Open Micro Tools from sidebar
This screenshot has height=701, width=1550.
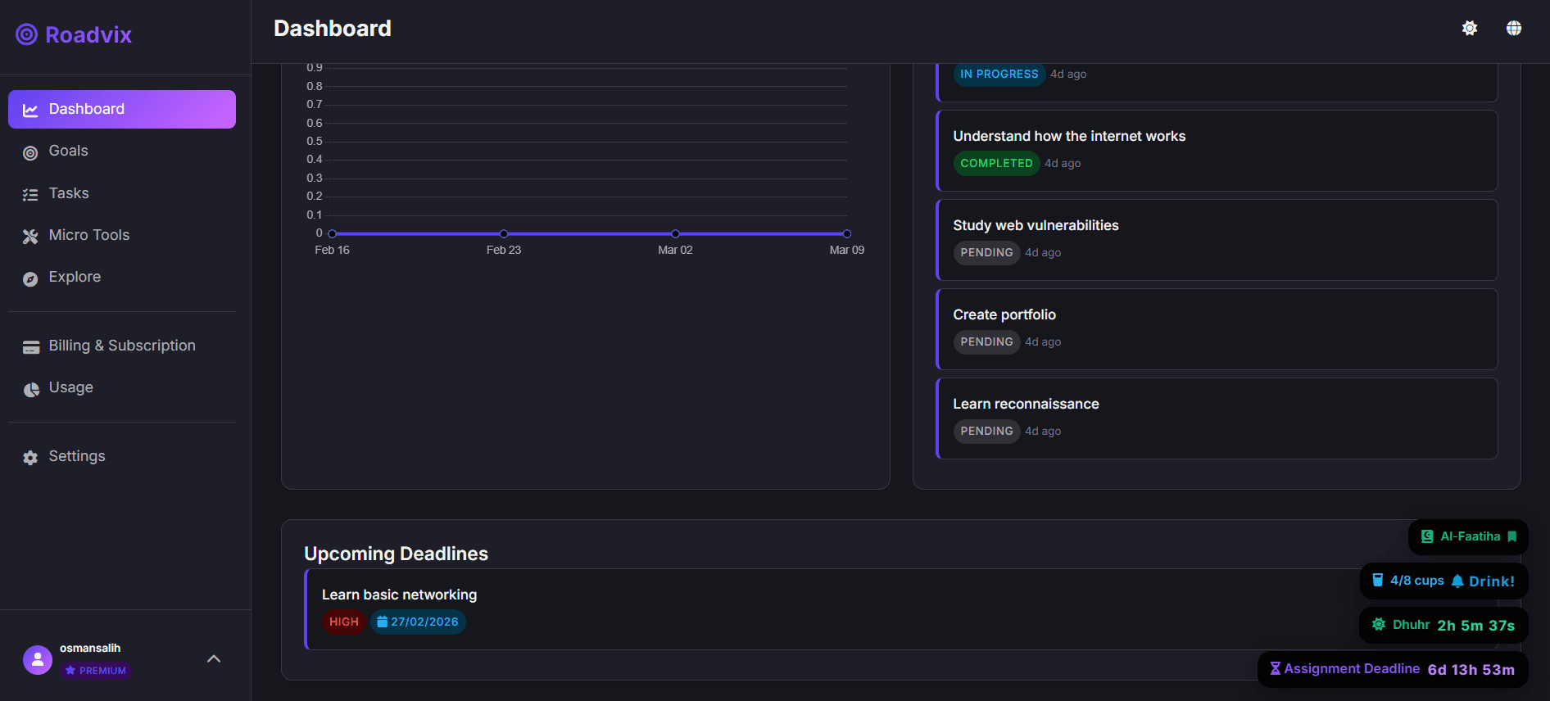click(x=122, y=235)
